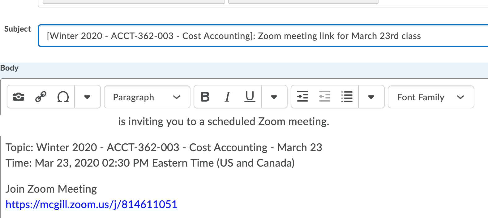Click the decrease indent icon
This screenshot has width=488, height=218.
pos(324,97)
